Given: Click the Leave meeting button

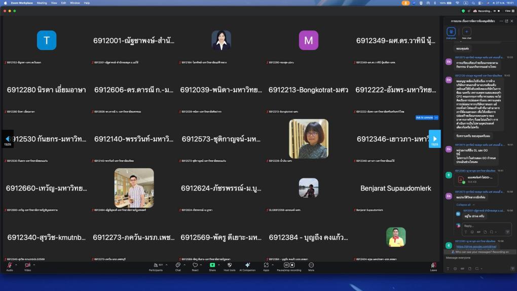Looking at the screenshot, I should pyautogui.click(x=433, y=266).
